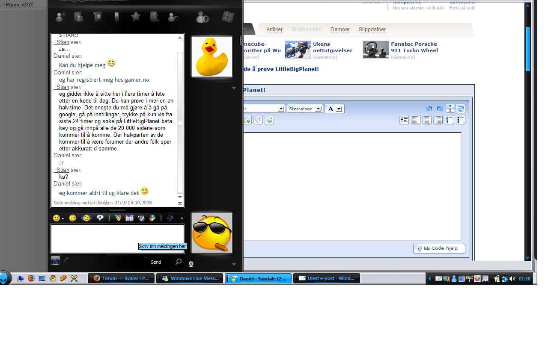
Task: Redo the edit in the forum editor
Action: pos(440,109)
